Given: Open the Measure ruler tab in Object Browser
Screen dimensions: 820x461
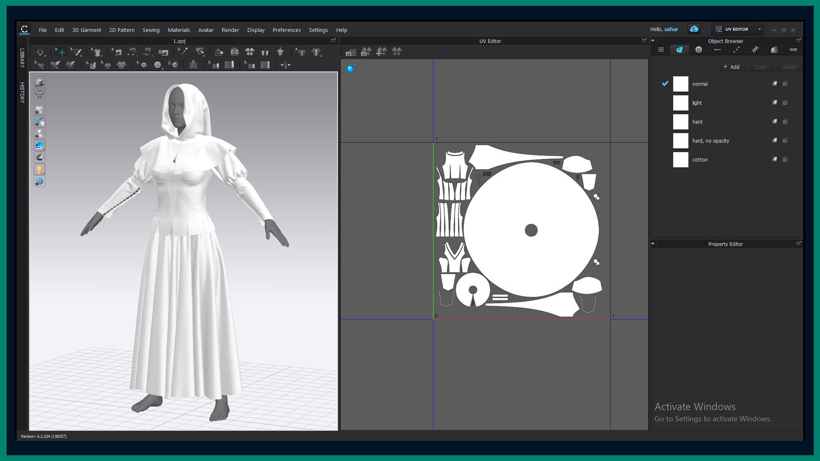Looking at the screenshot, I should 793,50.
